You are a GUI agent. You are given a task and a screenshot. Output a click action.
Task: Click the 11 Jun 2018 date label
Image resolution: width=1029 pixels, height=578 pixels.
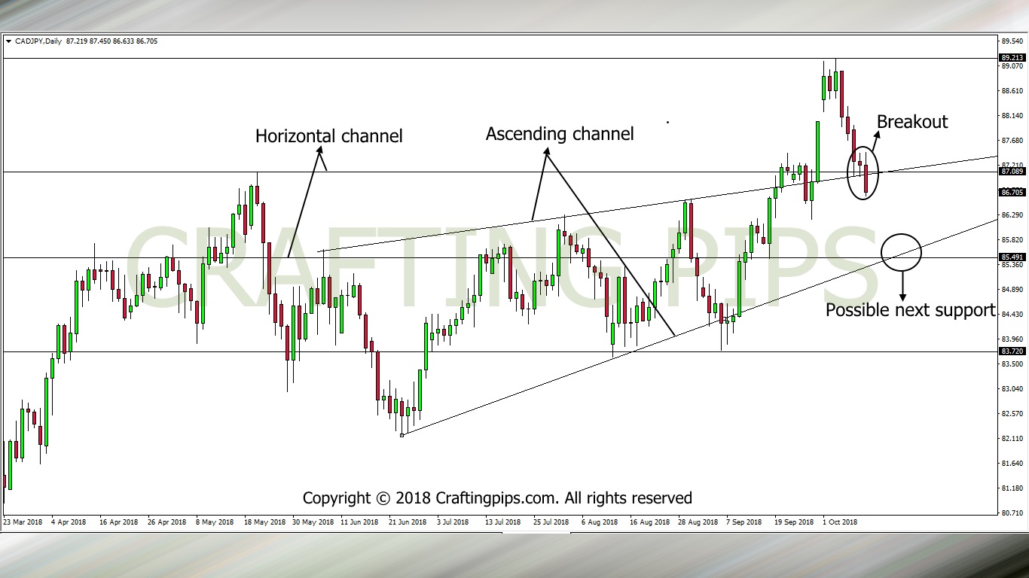coord(359,522)
